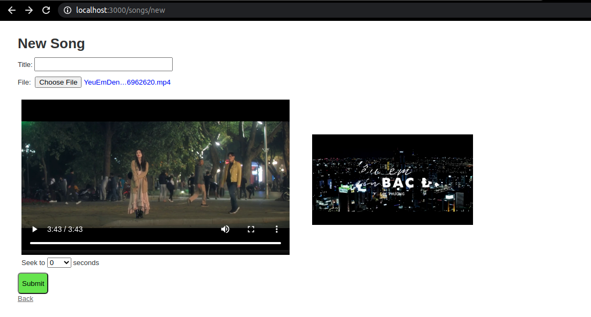Reload the page with the refresh icon

pyautogui.click(x=46, y=10)
